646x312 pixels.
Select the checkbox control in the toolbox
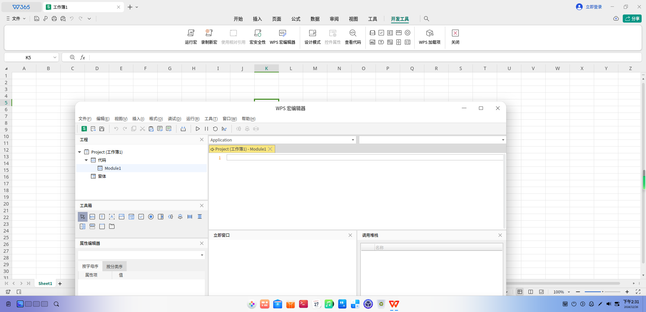pos(141,217)
